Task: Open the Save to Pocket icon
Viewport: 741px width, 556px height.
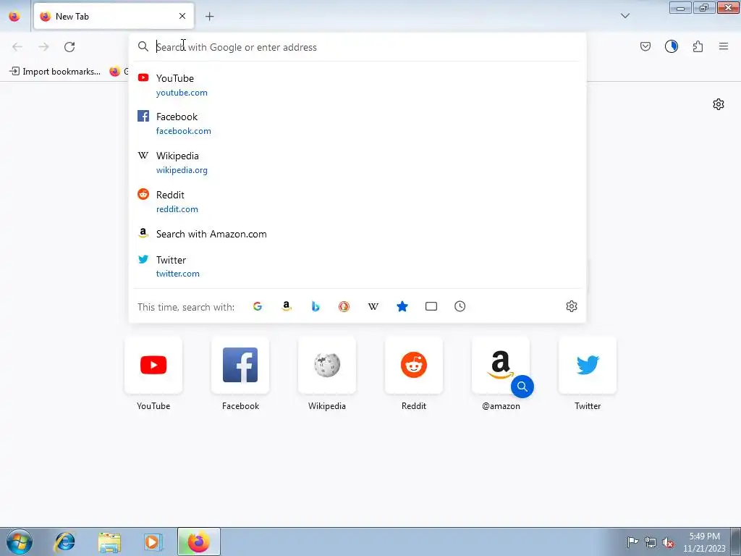Action: [645, 46]
